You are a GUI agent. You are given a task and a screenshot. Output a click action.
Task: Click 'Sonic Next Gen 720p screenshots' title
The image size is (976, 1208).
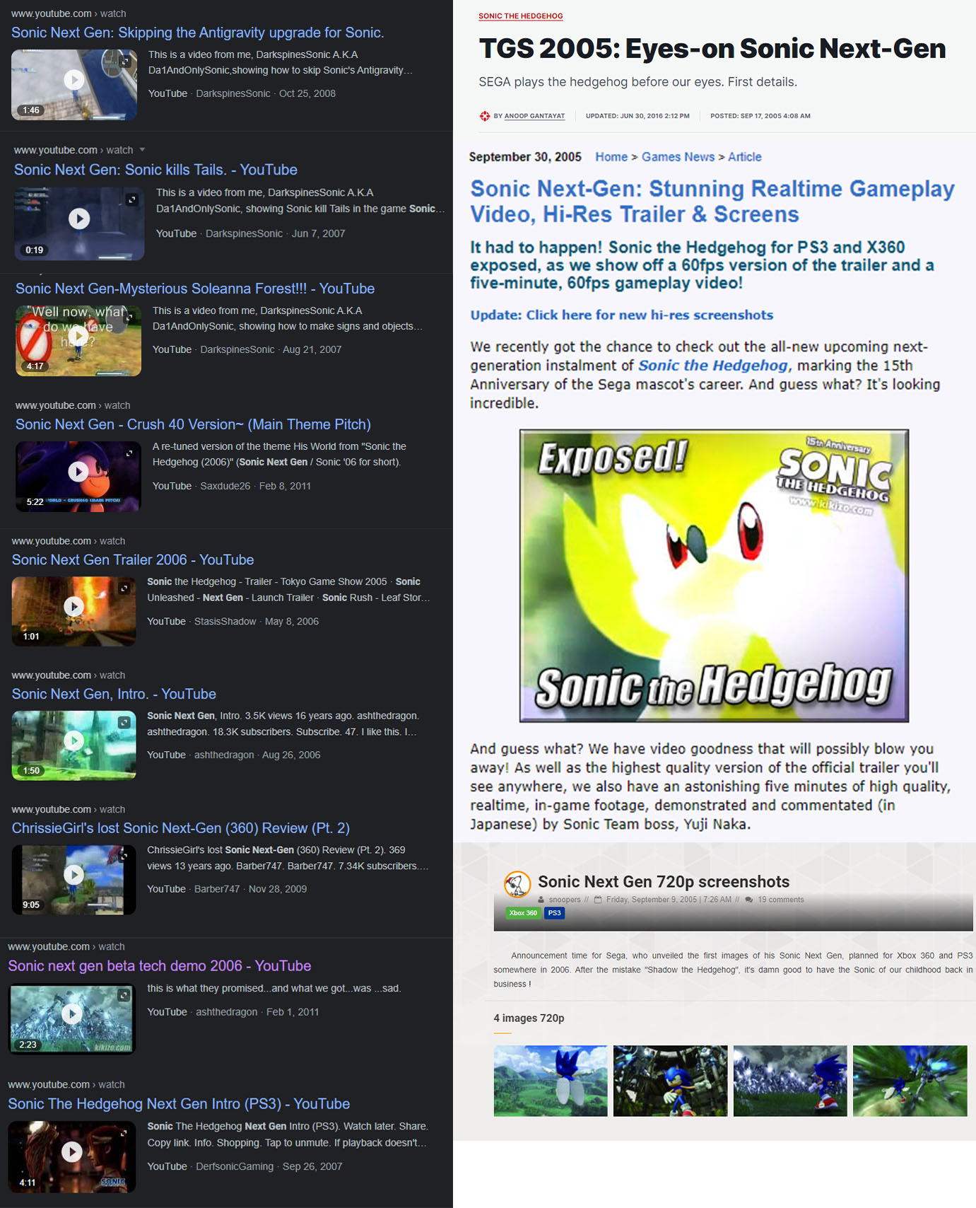[664, 881]
